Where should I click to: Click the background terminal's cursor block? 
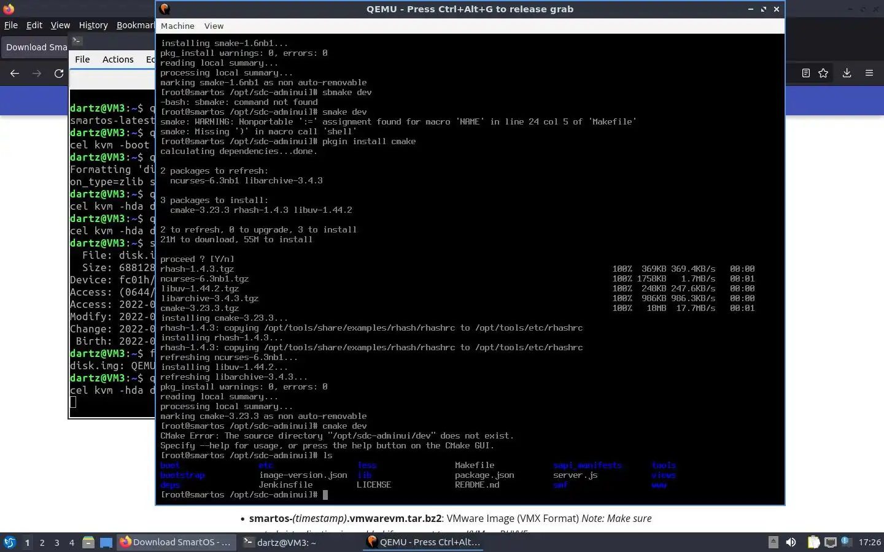point(73,402)
